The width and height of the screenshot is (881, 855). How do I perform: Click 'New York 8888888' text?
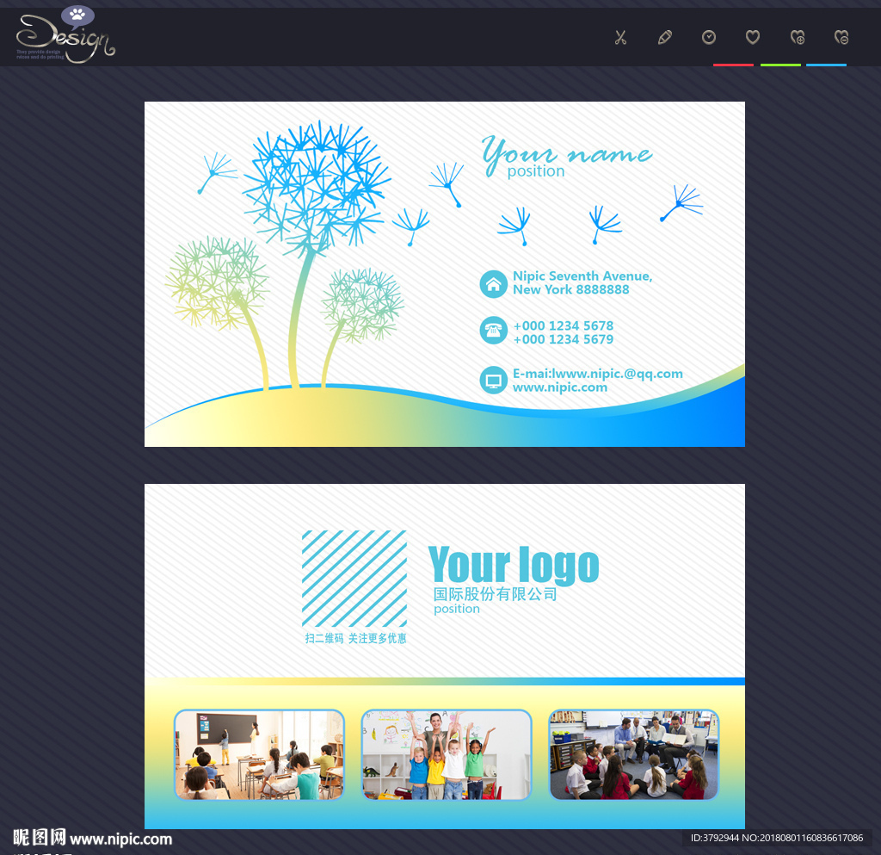pos(571,289)
